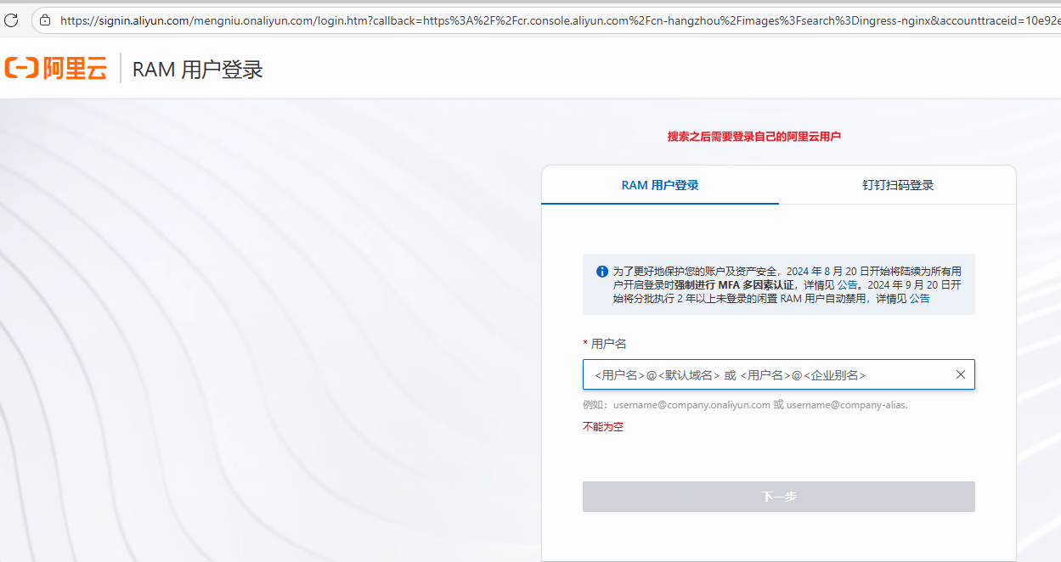Switch to 钉钉扫码登录 tab
Image resolution: width=1061 pixels, height=562 pixels.
click(898, 185)
